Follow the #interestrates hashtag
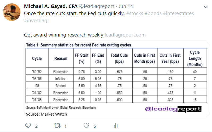This screenshot has width=212, height=132. pyautogui.click(x=179, y=13)
